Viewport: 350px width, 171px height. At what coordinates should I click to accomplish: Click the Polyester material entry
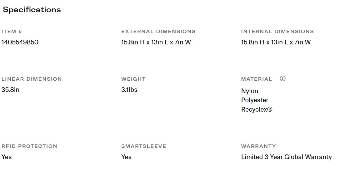(255, 100)
